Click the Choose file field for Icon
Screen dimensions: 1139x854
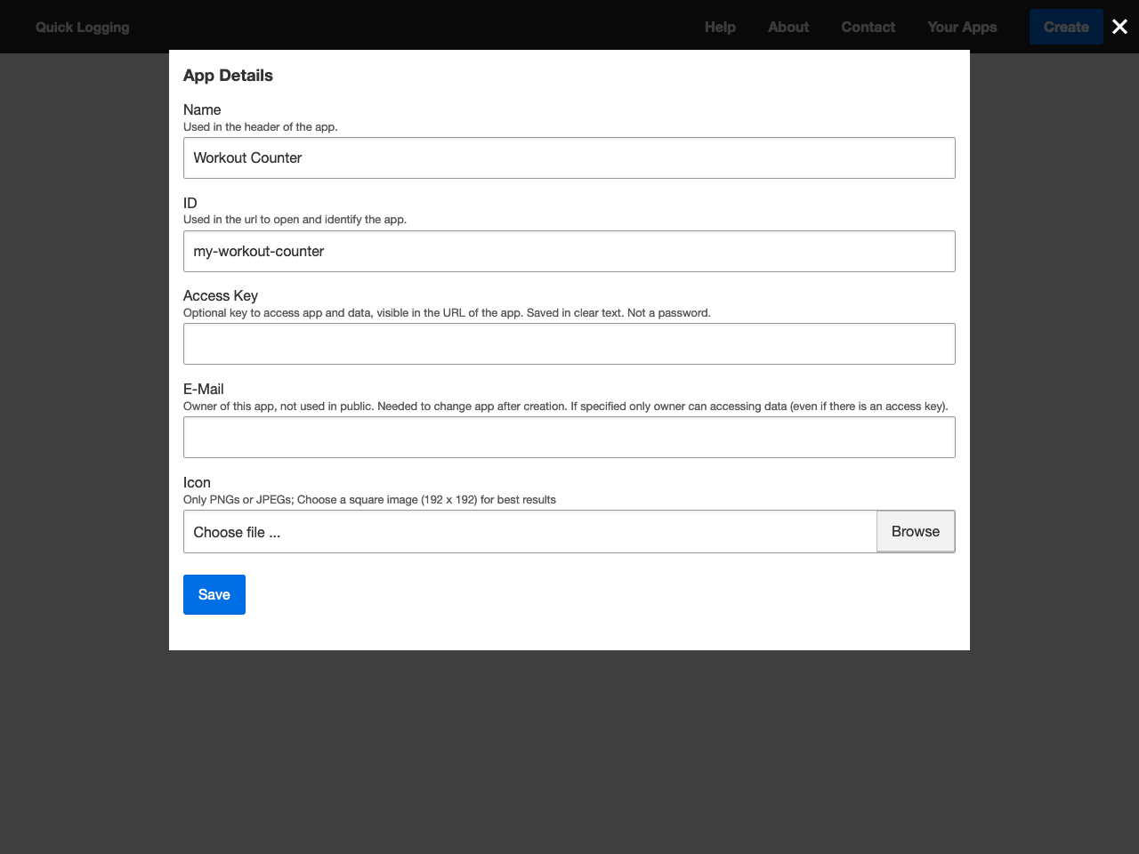[529, 531]
